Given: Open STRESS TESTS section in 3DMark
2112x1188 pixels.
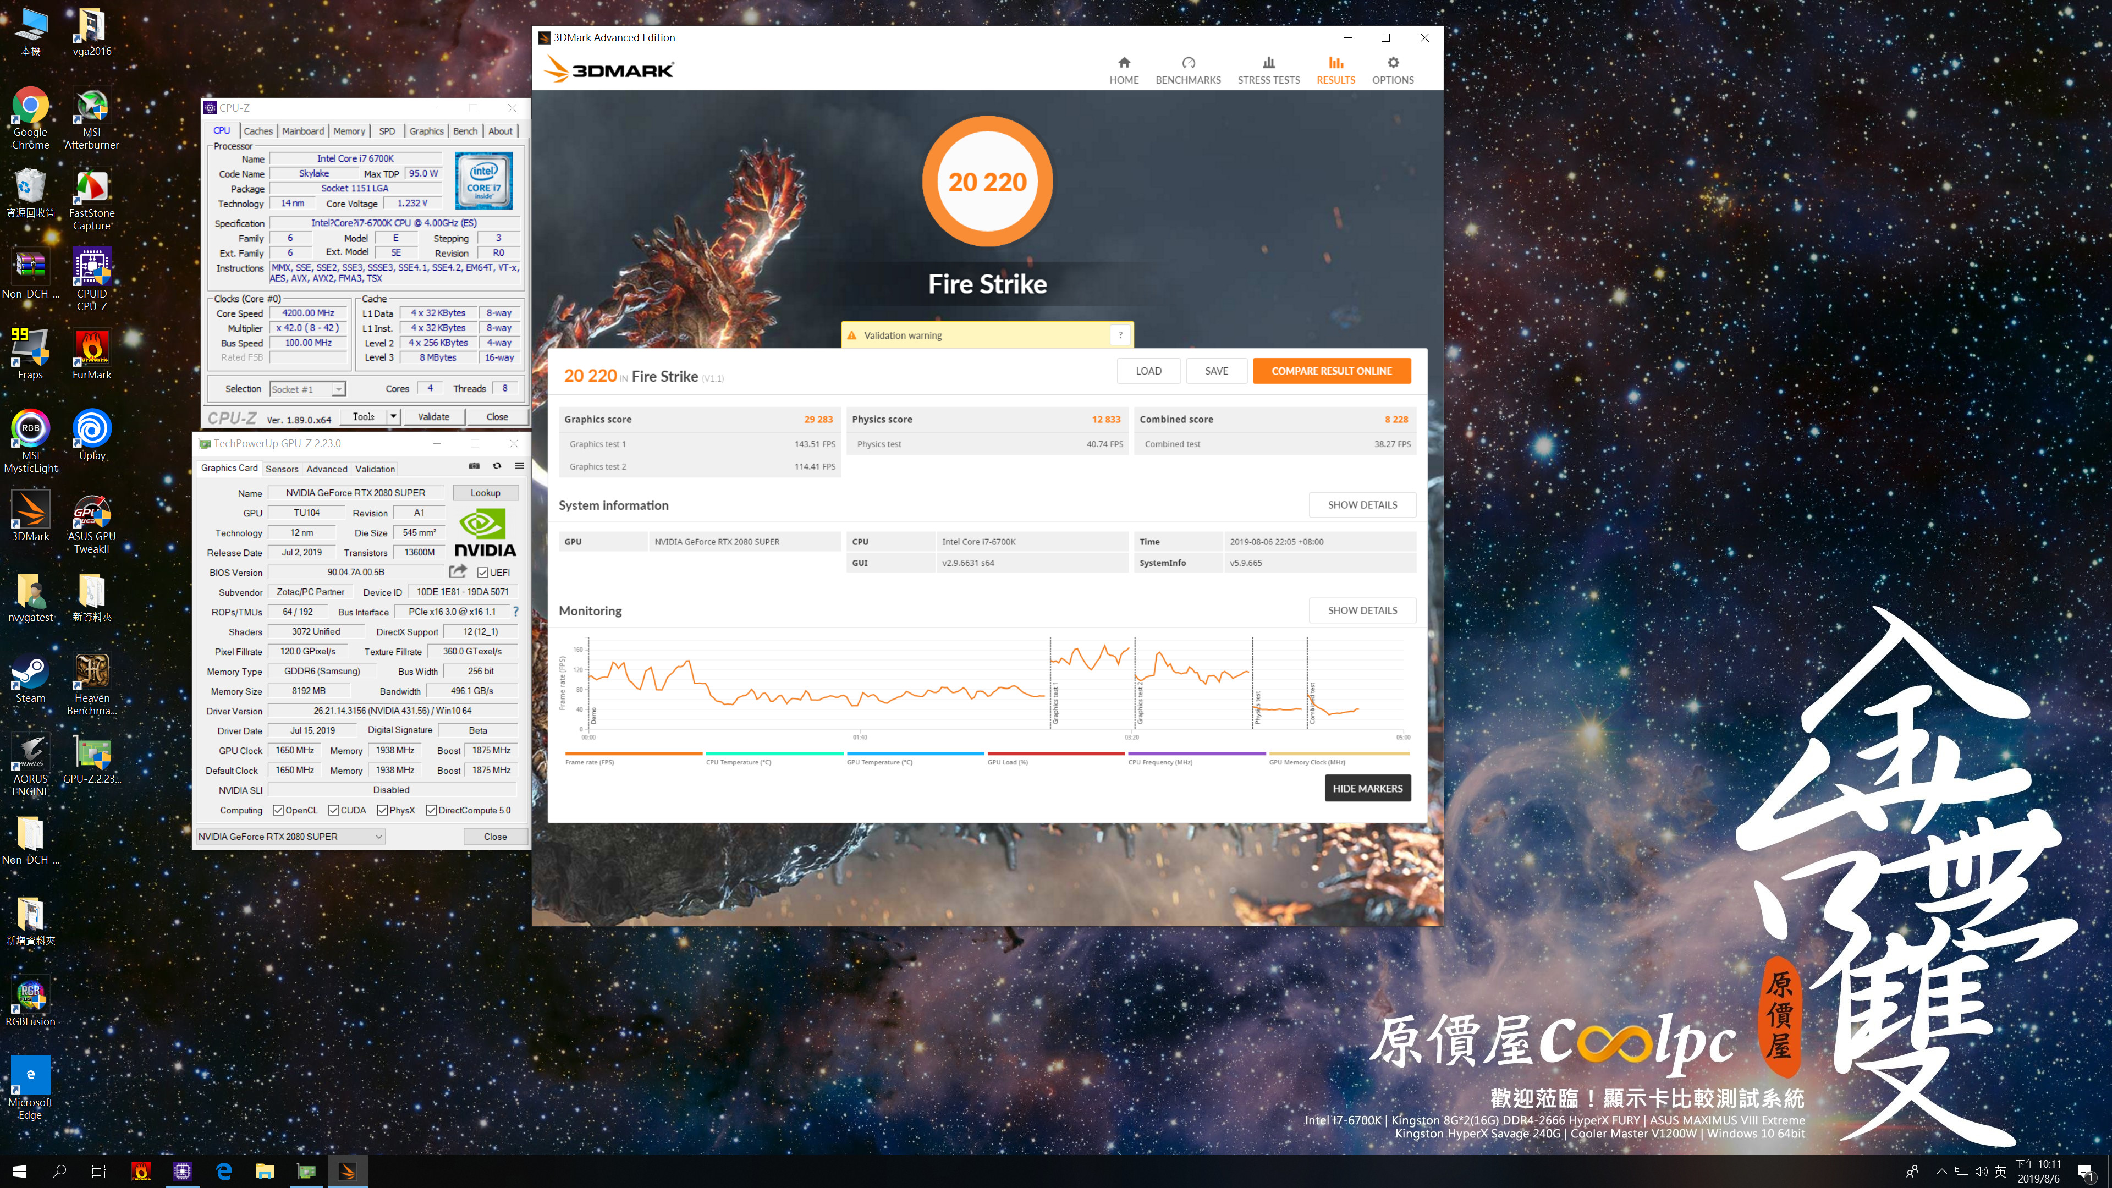Looking at the screenshot, I should coord(1268,70).
